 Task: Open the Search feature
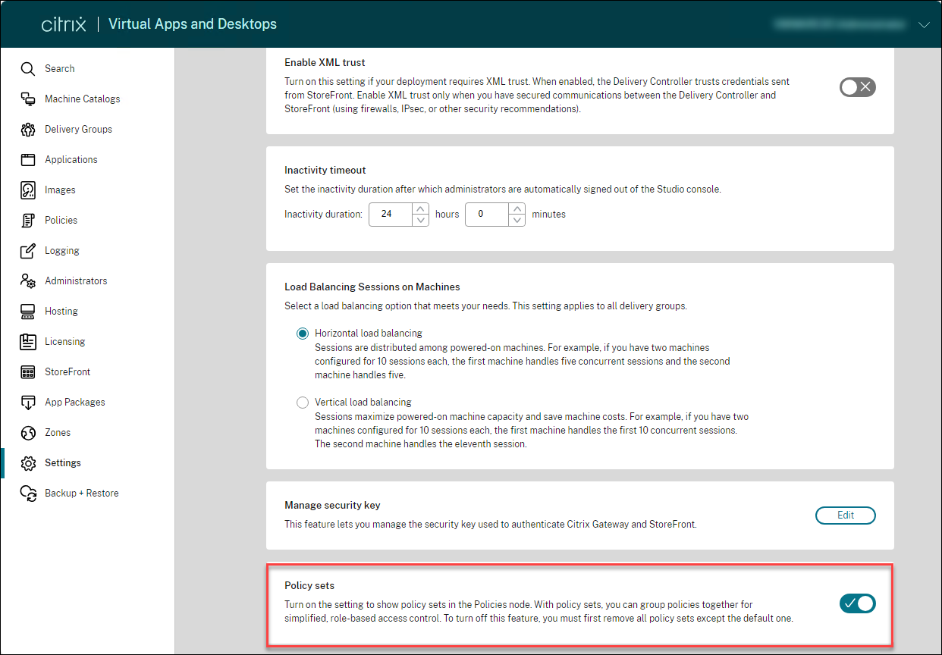[x=26, y=68]
